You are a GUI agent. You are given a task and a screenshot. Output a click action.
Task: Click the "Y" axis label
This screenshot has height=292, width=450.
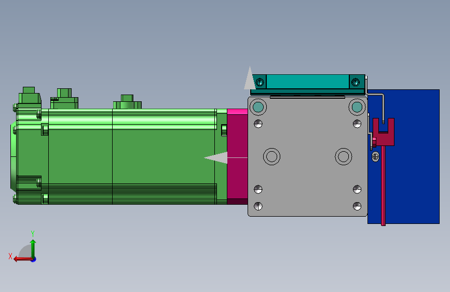tap(33, 233)
